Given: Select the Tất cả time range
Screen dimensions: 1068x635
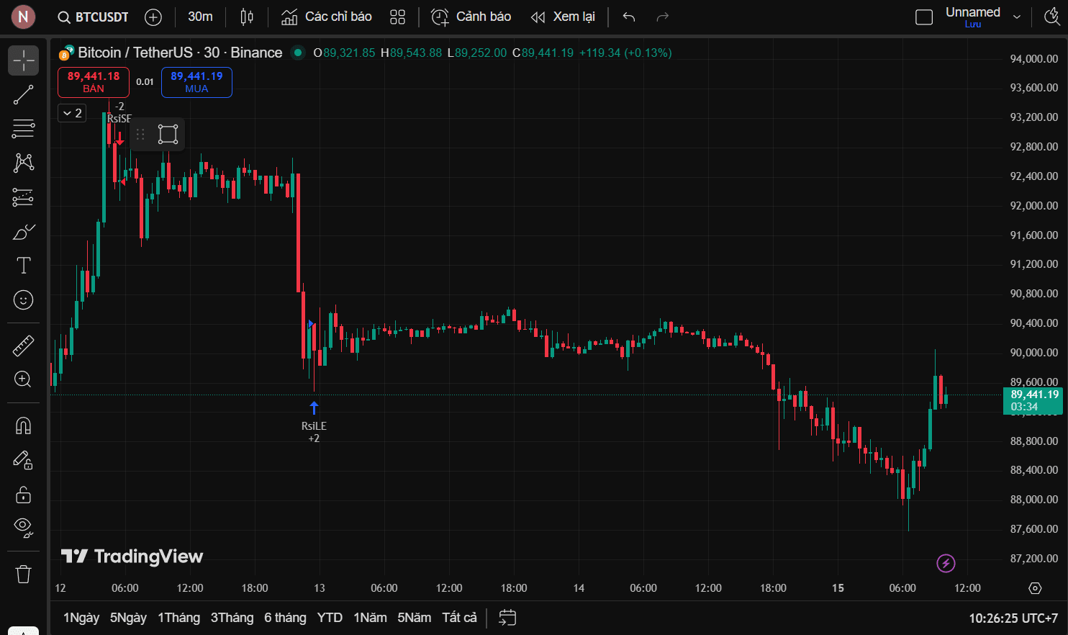Looking at the screenshot, I should tap(459, 618).
